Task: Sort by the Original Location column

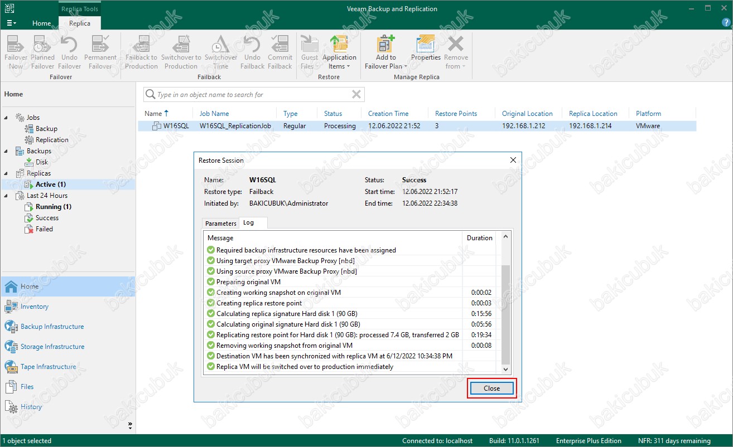Action: (527, 113)
